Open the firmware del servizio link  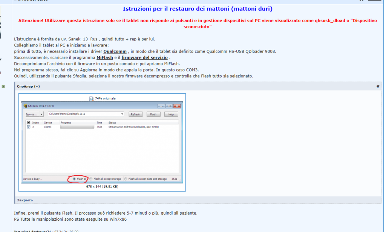click(144, 57)
